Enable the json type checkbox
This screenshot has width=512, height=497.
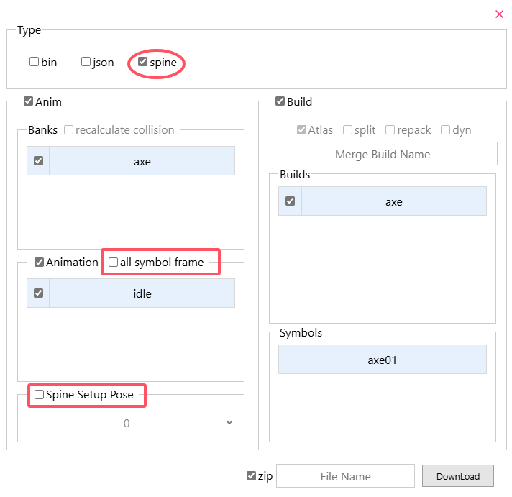(86, 62)
